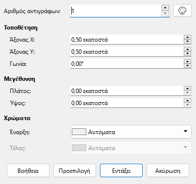Click the Αριθμός αντιγράφων label

point(32,11)
